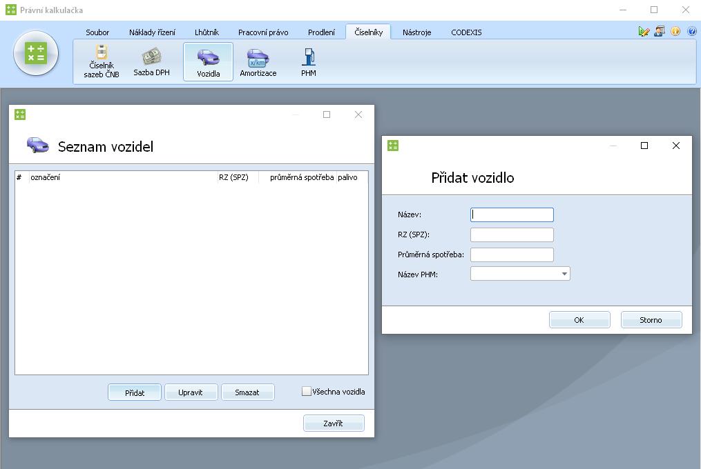The width and height of the screenshot is (701, 469).
Task: Open the Sazba DPH money icon
Action: [x=151, y=61]
